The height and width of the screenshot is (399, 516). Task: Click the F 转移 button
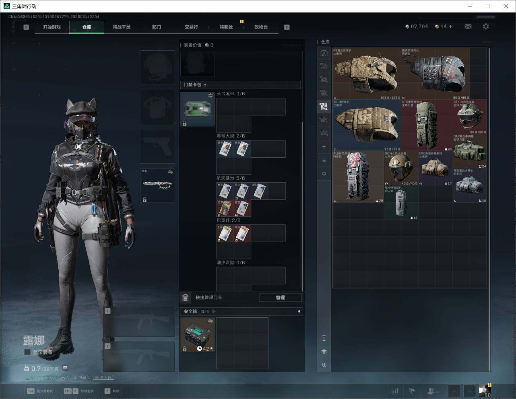tap(112, 391)
